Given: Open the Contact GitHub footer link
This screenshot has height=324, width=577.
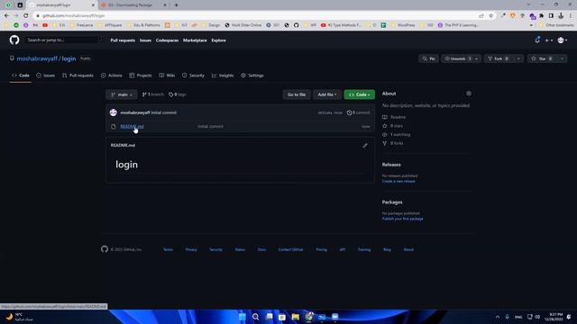Looking at the screenshot, I should click(290, 249).
